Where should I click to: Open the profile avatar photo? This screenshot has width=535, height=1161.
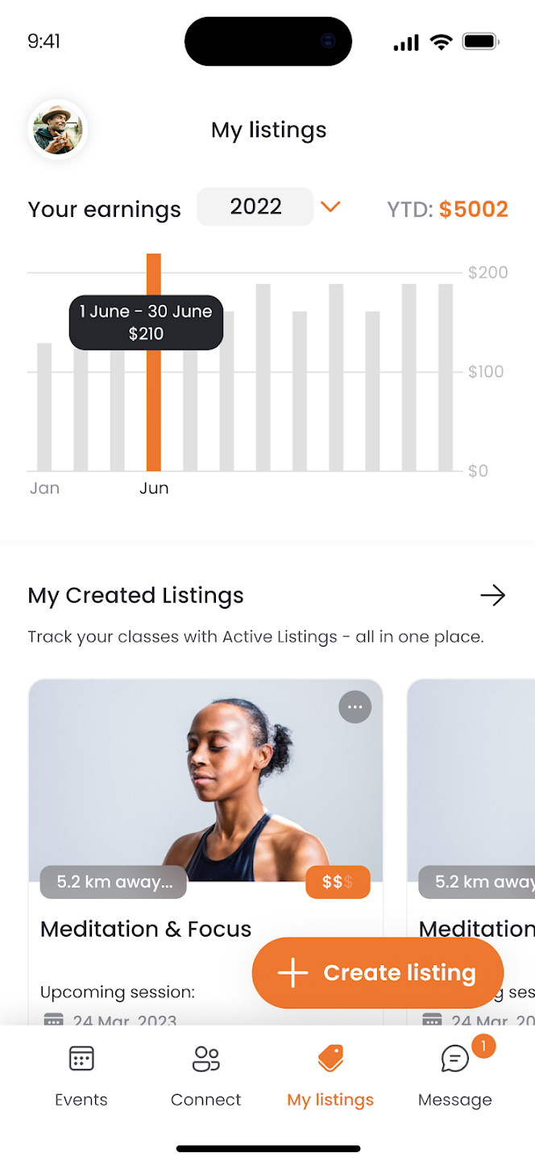(57, 129)
